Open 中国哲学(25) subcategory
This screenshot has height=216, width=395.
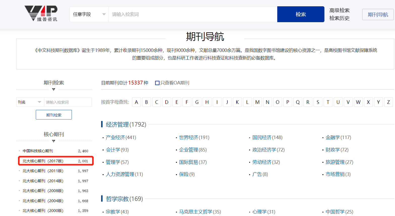[x=339, y=212]
